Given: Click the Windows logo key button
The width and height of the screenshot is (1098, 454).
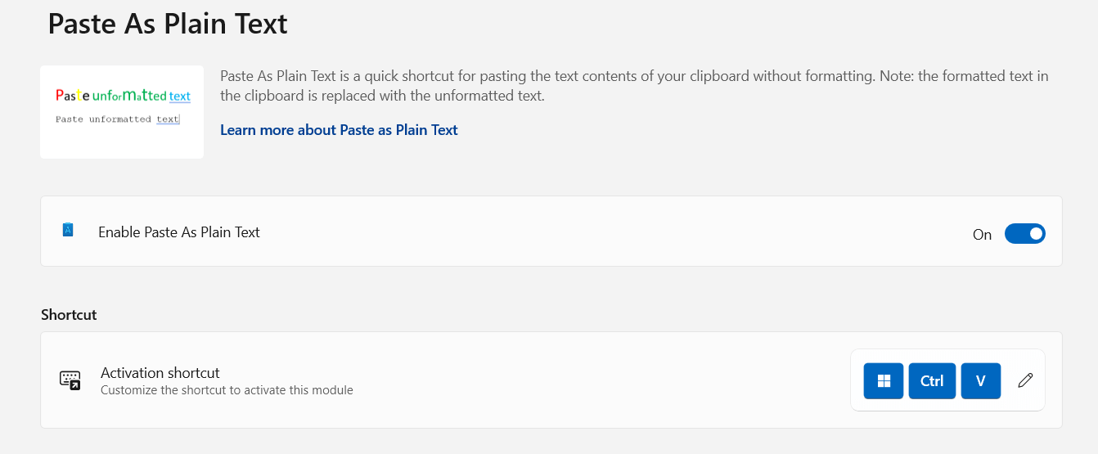Looking at the screenshot, I should tap(884, 380).
